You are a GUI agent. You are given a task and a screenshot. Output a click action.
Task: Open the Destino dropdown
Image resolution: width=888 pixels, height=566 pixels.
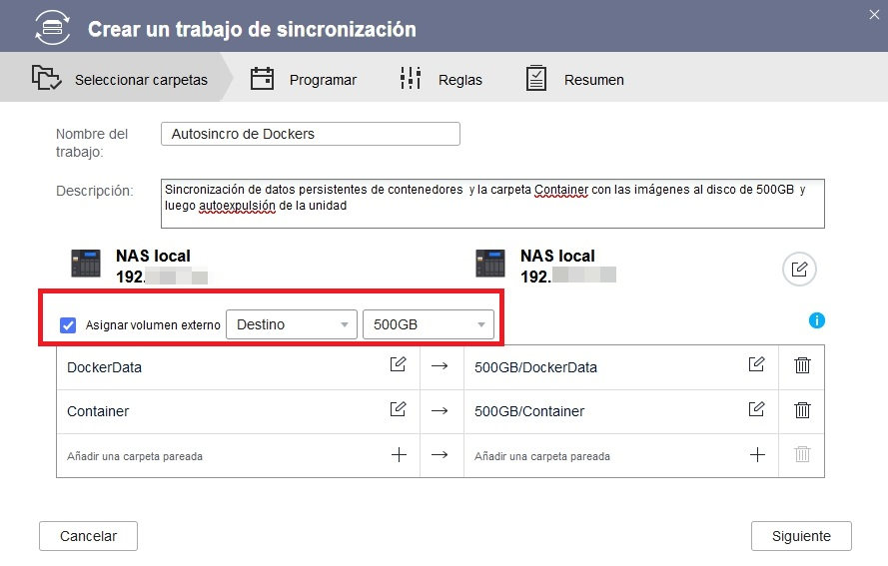point(292,324)
